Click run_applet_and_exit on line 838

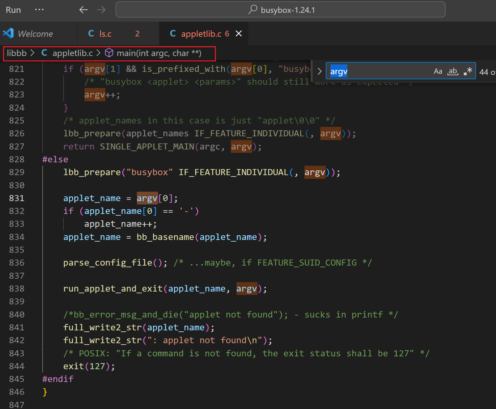coord(113,289)
